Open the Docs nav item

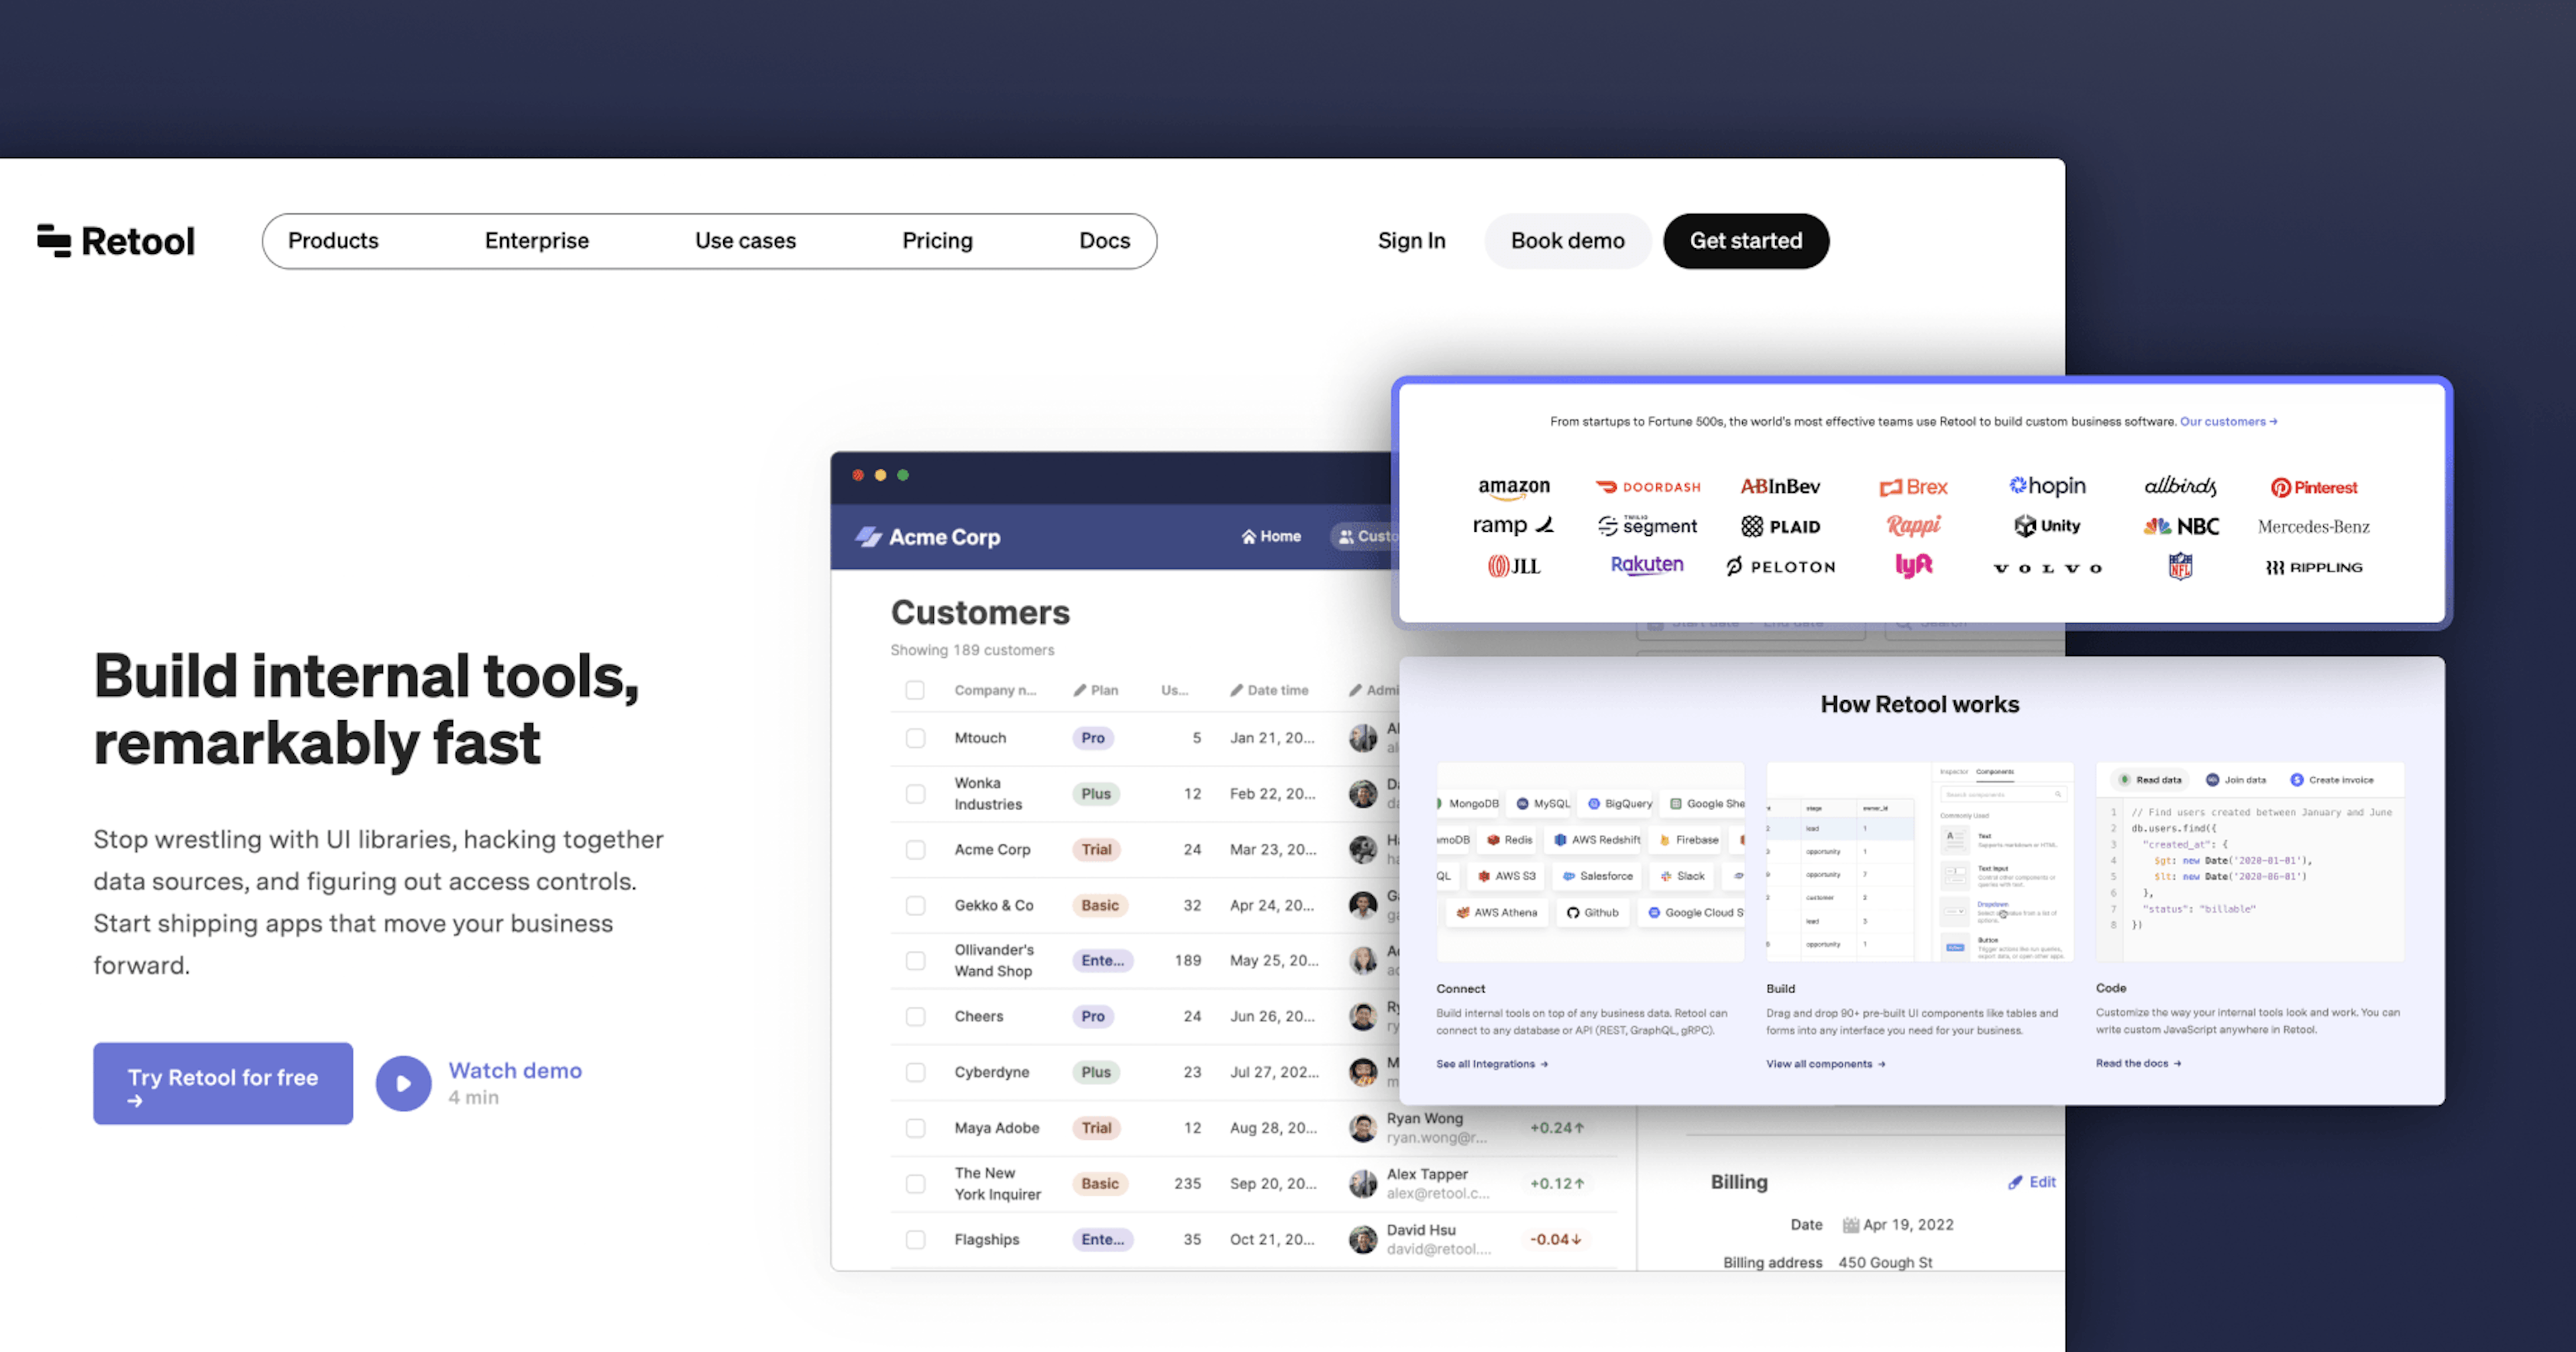coord(1104,241)
